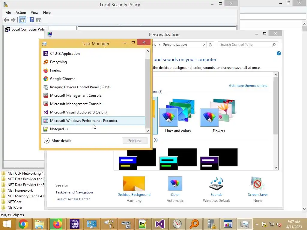Click Back arrow in Local Security Policy toolbar
Image resolution: width=307 pixels, height=230 pixels.
[6, 20]
